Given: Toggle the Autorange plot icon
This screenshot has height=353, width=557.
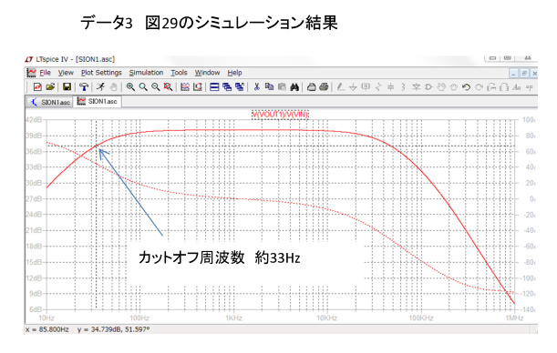Looking at the screenshot, I should pyautogui.click(x=185, y=86).
